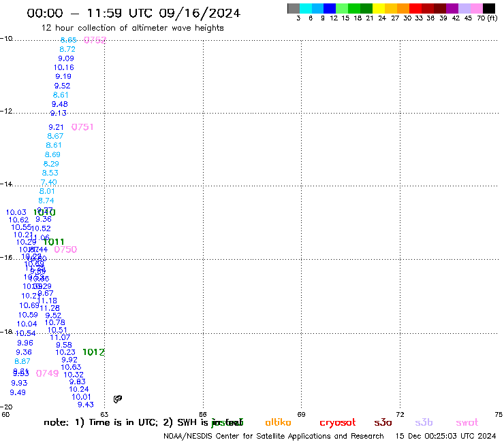Screen dimensions: 504x442
Task: Select the wave height reading '9.09'
Action: click(x=66, y=58)
